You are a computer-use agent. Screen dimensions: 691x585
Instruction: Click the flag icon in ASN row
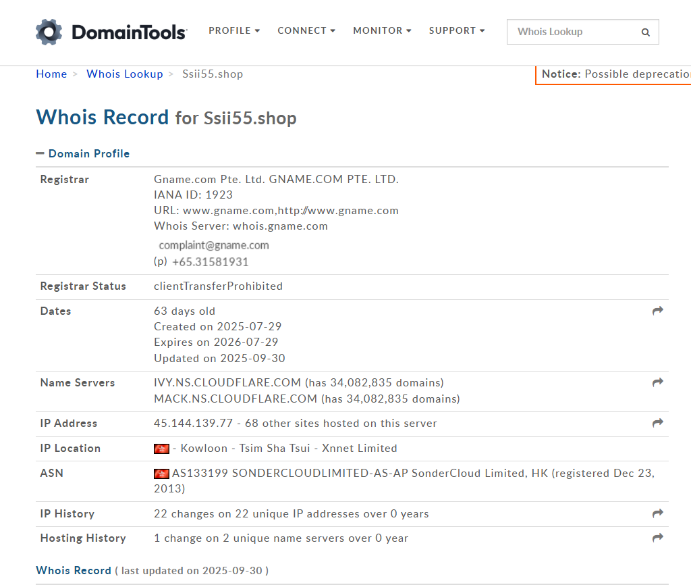pos(161,474)
